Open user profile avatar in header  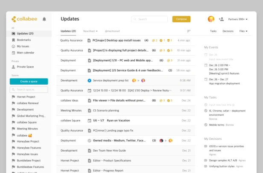(x=211, y=19)
